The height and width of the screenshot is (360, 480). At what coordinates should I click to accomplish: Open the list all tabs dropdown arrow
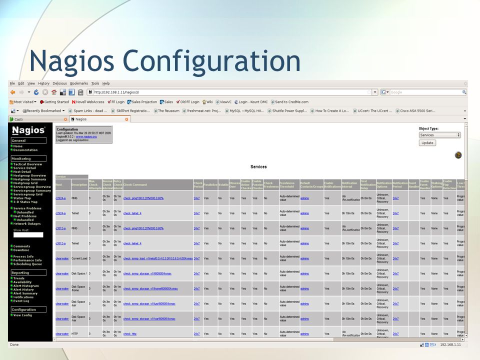(x=464, y=119)
